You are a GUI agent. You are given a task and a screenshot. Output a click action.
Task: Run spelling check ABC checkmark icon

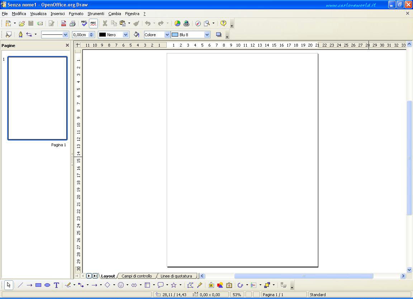click(84, 23)
